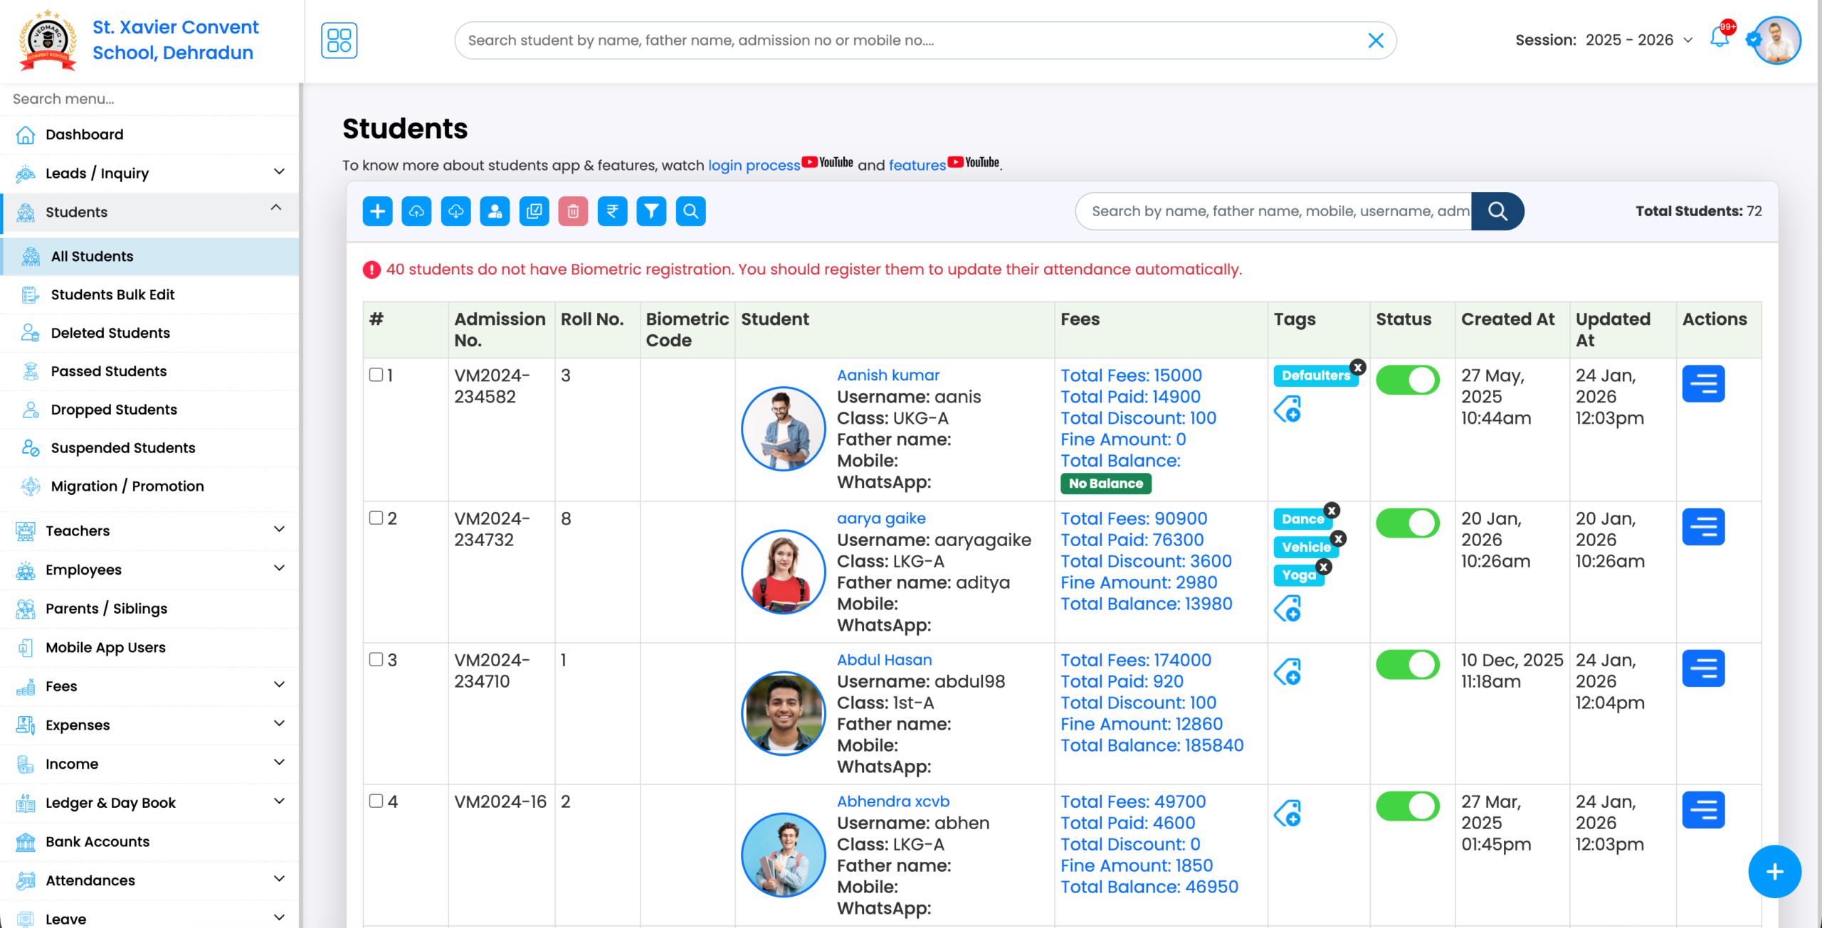The height and width of the screenshot is (928, 1822).
Task: Disable the status toggle for Abdul Hasan
Action: (1407, 664)
